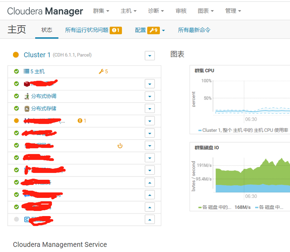Click the green check beside 分布式存储
The image size is (290, 252).
[x=16, y=108]
